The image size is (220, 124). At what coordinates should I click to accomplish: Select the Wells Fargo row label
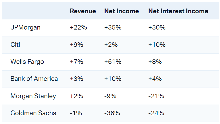coord(27,62)
